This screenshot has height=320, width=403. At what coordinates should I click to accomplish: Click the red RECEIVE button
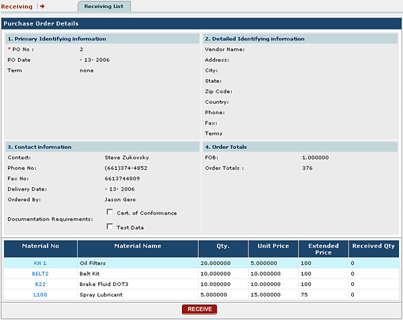pos(199,309)
